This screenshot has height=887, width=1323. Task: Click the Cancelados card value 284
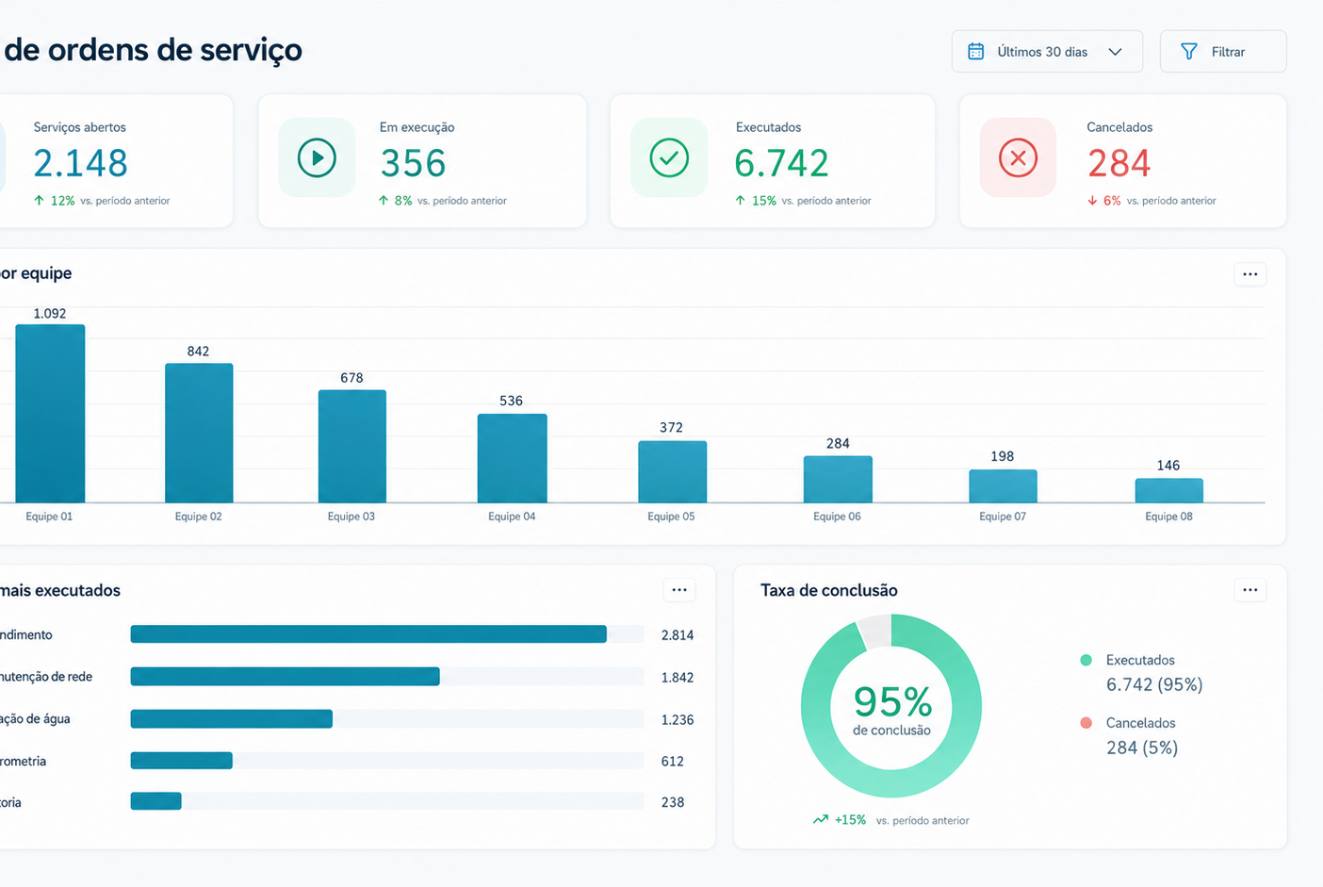pos(1119,163)
